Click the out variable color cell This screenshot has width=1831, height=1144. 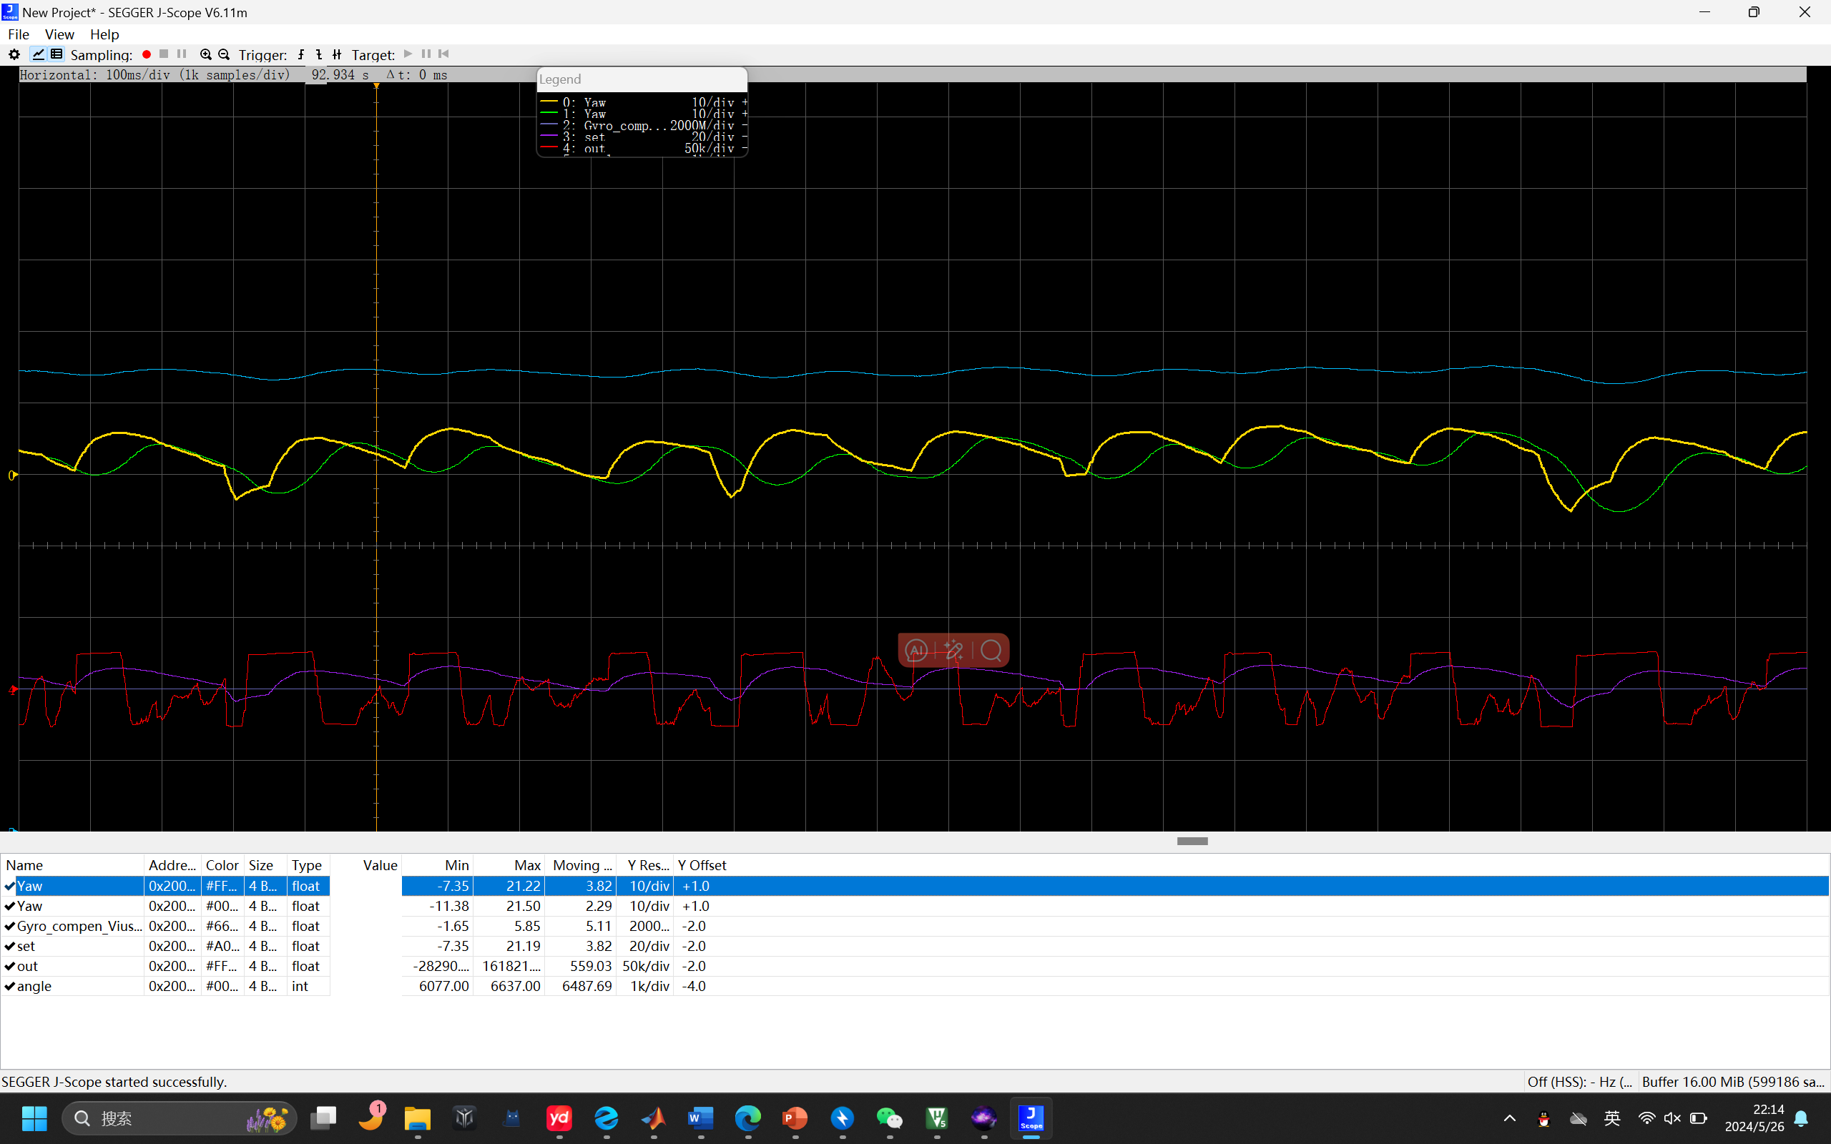[x=222, y=966]
